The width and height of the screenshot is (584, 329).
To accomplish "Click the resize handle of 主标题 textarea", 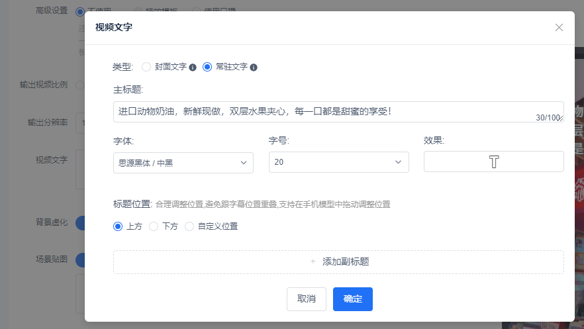I will click(x=560, y=118).
